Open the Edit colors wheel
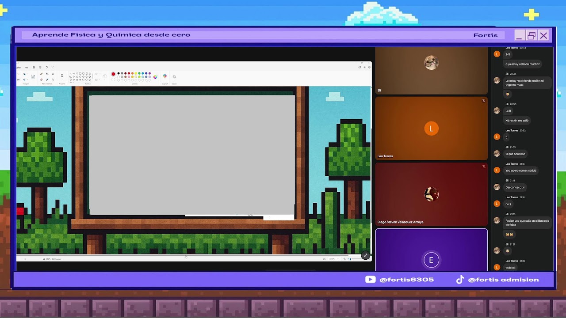The width and height of the screenshot is (566, 318). point(155,76)
